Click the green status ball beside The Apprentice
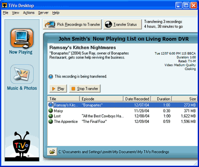Screen dimensions: 199x167 point(51,121)
